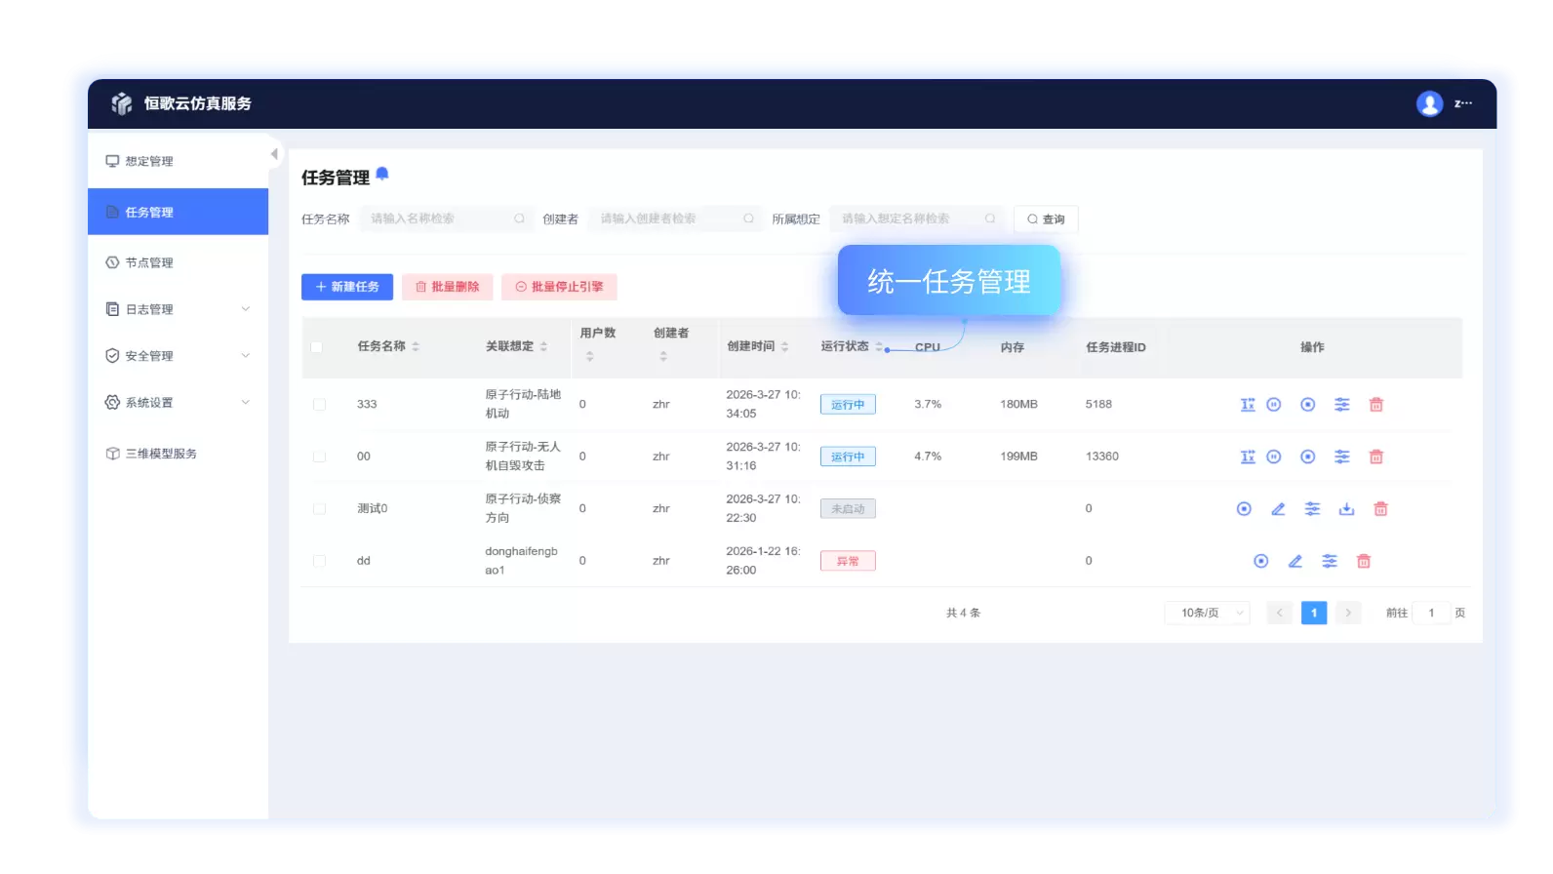This screenshot has height=874, width=1553.
Task: Delete task 测试0 with the trash icon
Action: [x=1381, y=509]
